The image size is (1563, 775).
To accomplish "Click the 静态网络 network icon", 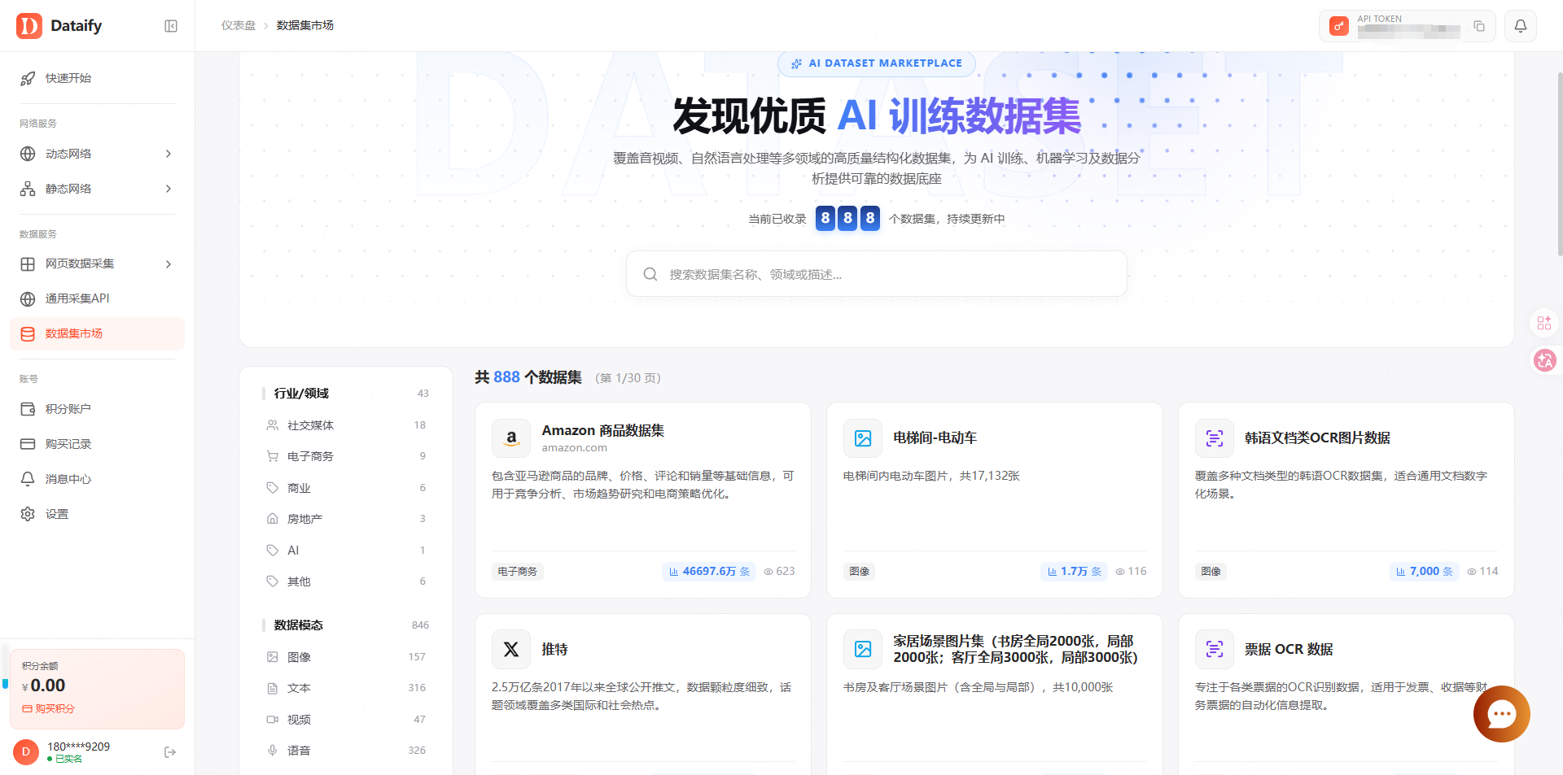I will click(x=28, y=189).
